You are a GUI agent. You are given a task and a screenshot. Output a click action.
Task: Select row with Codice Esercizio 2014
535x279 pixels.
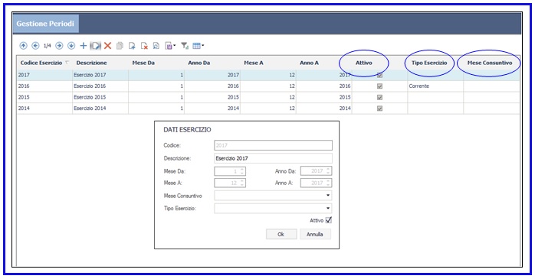click(267, 109)
